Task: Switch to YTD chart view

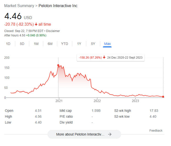Action: [x=65, y=44]
